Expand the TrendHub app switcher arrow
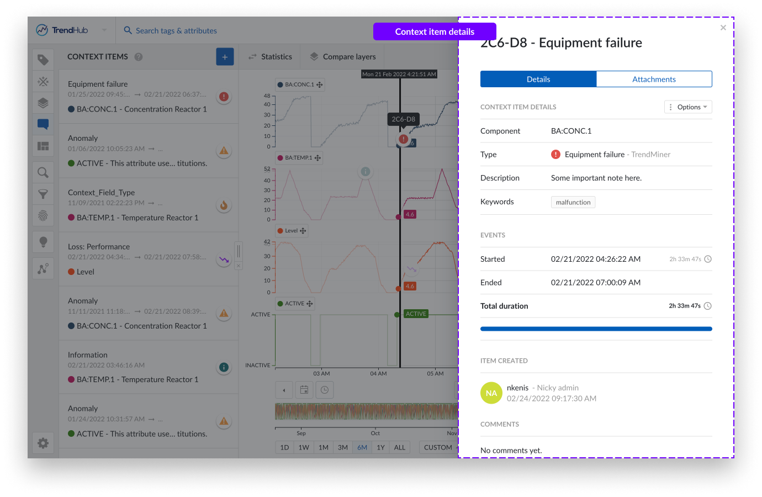The image size is (762, 497). click(104, 30)
